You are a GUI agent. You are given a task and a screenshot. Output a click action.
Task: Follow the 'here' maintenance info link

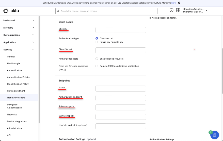coord(173,3)
